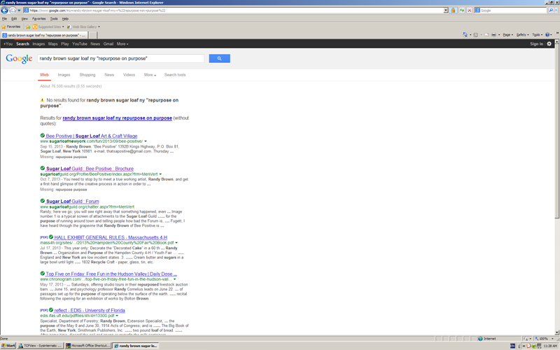
Task: Open News in Google black bar
Action: [x=95, y=44]
